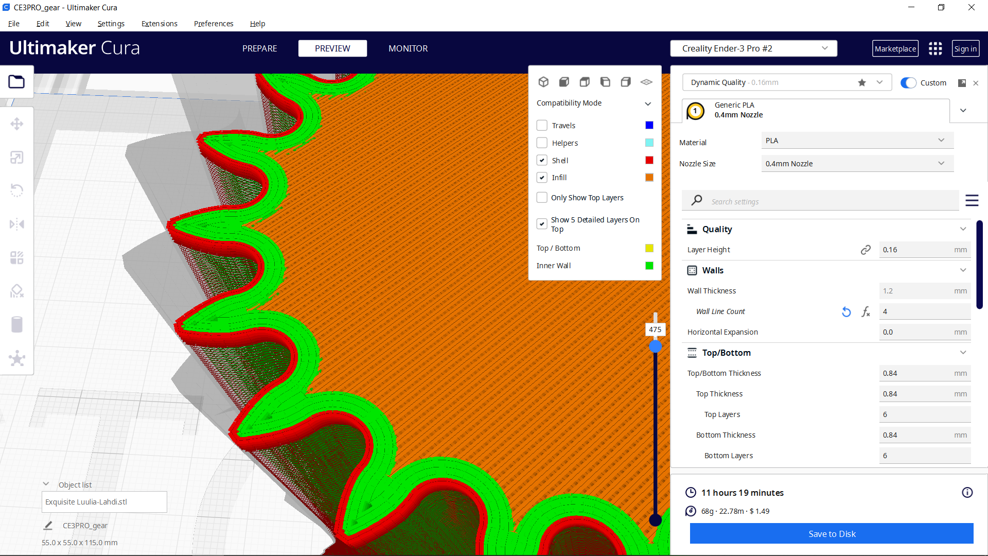The width and height of the screenshot is (988, 556).
Task: Reset Wall Line Count with revert arrow
Action: click(x=846, y=311)
